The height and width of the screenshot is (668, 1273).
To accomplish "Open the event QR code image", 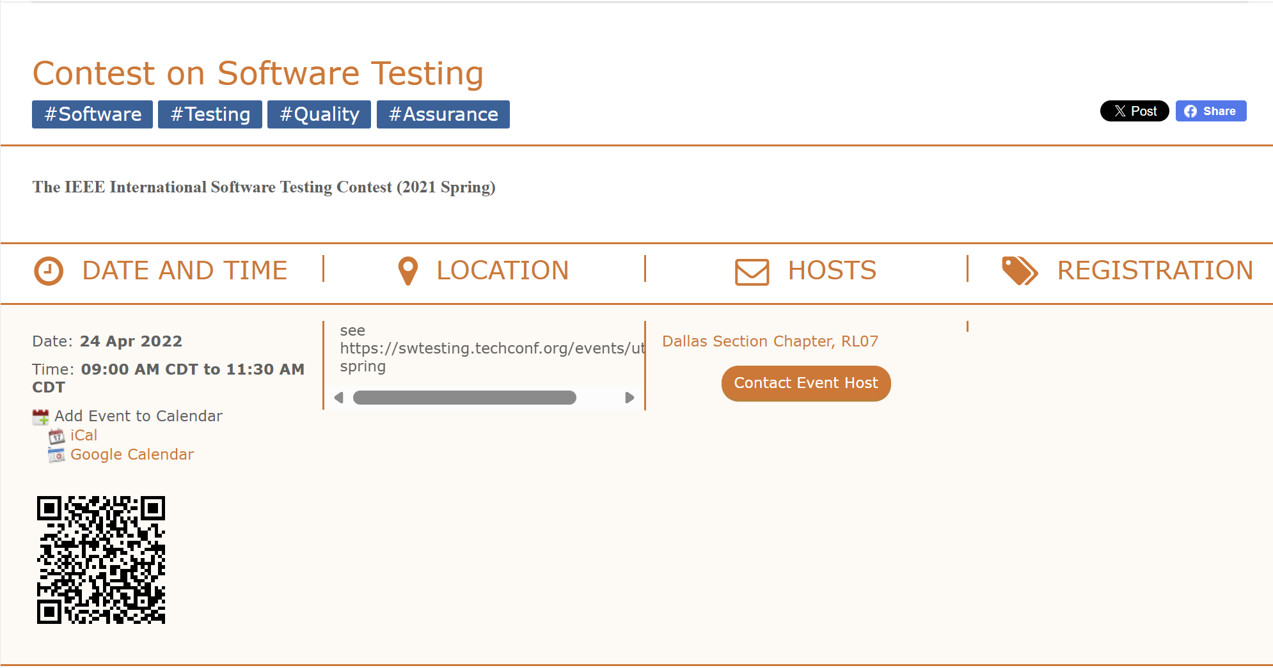I will pyautogui.click(x=101, y=560).
